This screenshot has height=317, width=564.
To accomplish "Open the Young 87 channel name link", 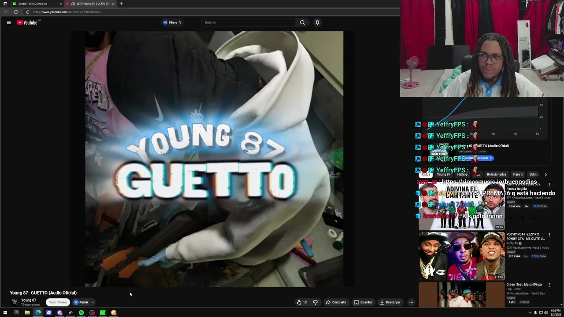I will [x=29, y=300].
